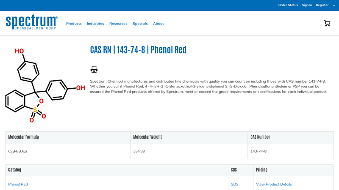
Task: Click the CAS Number column header
Action: pyautogui.click(x=291, y=137)
